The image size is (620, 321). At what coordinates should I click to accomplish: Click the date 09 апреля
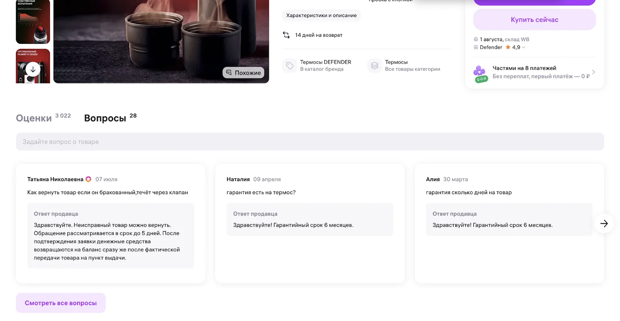click(x=267, y=180)
